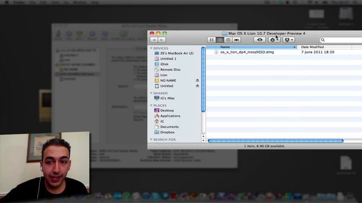Zoom the Finder window with green button
This screenshot has height=203, width=362.
click(165, 33)
